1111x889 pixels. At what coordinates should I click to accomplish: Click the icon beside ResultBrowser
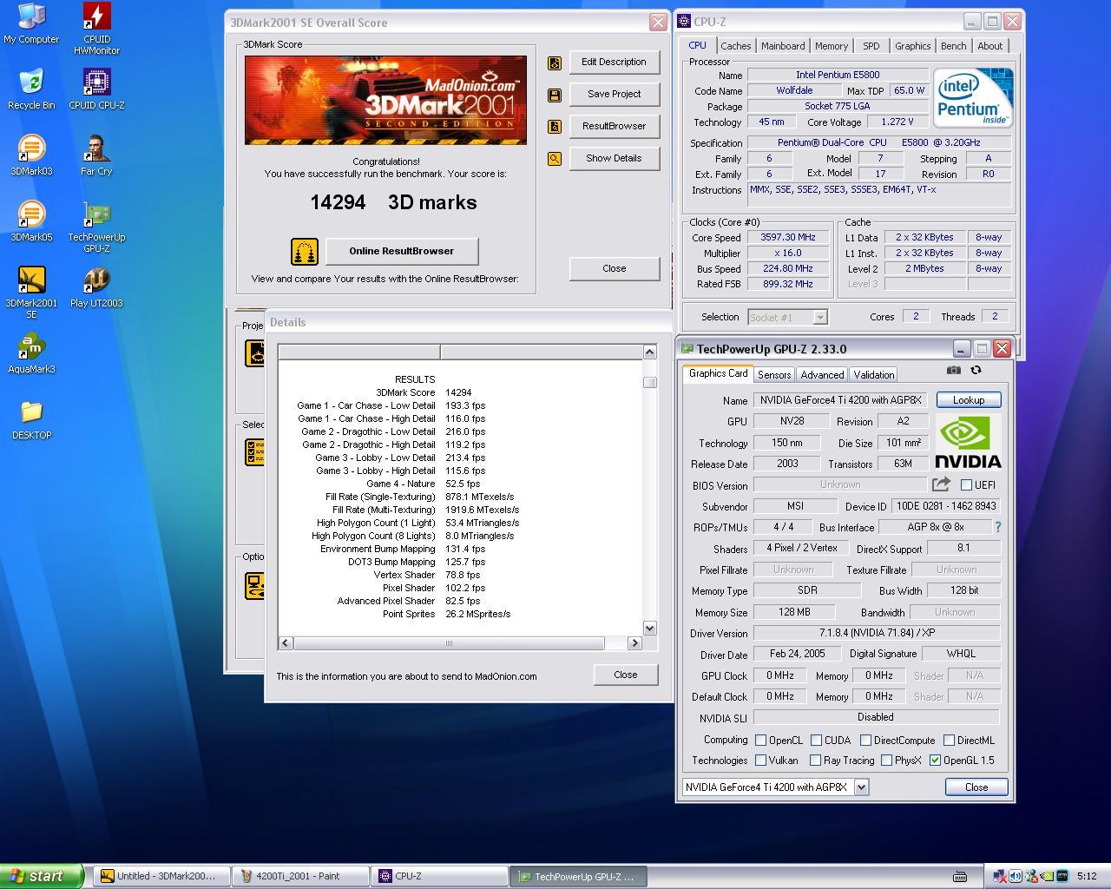tap(555, 127)
